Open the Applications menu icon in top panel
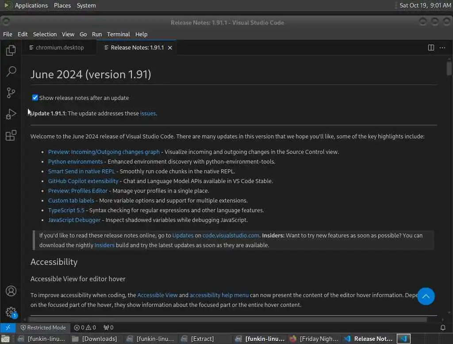 (8, 5)
